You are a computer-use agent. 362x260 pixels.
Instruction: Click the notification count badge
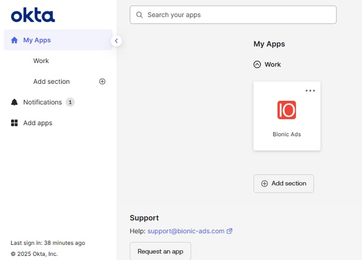(x=70, y=102)
